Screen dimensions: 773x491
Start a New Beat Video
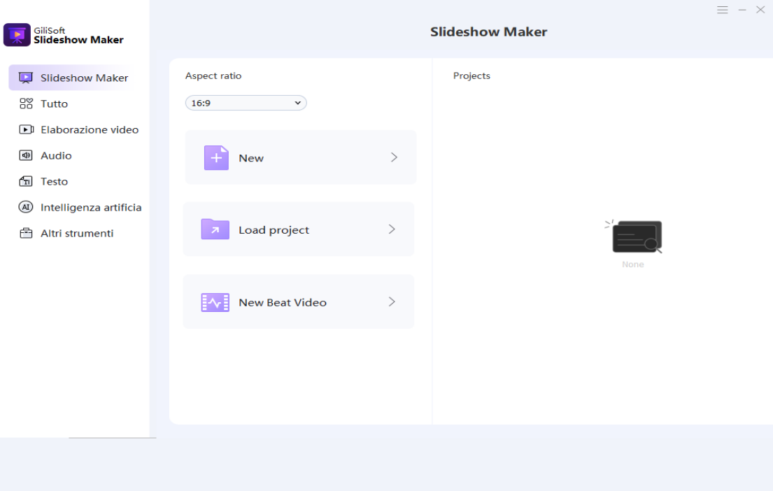coord(299,301)
